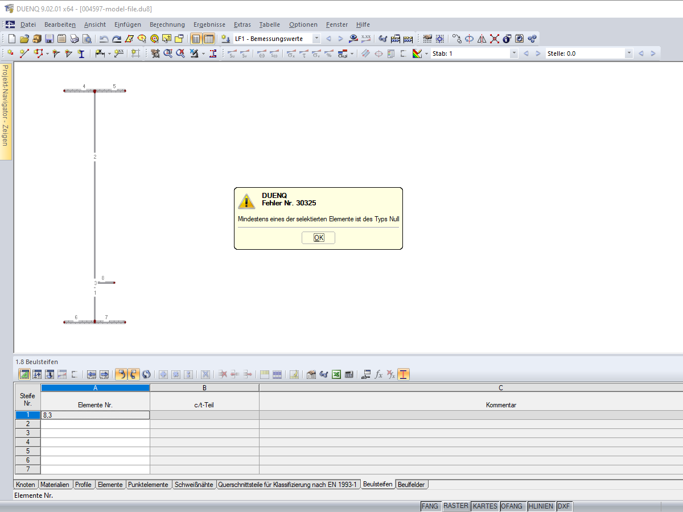
Task: Click OK in the DUENQ error dialog
Action: click(x=319, y=238)
